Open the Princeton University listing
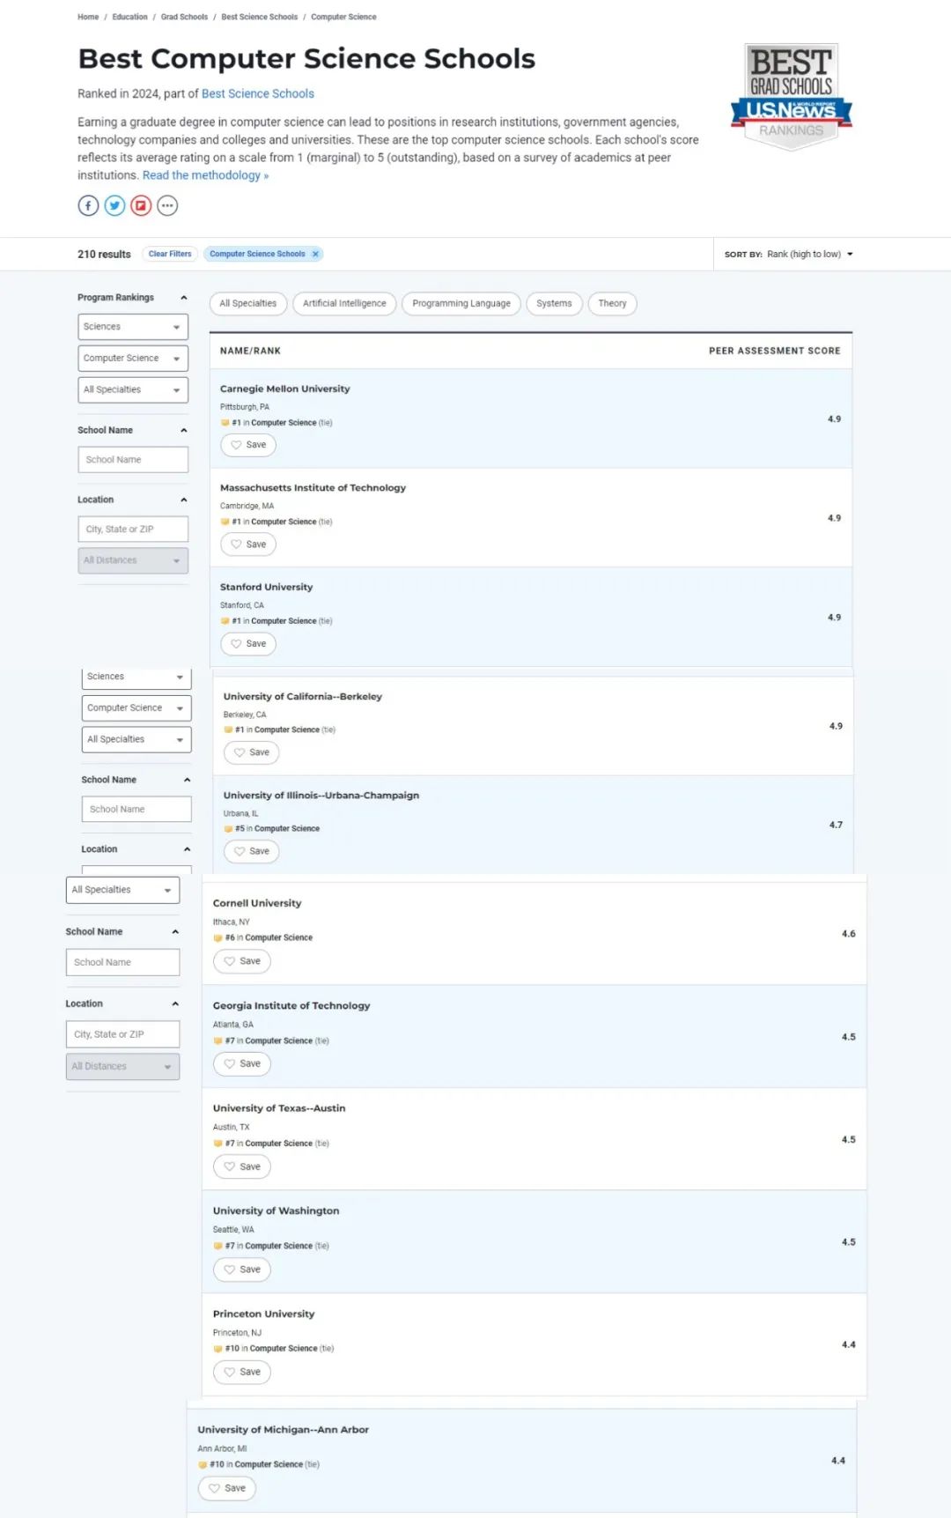 (x=263, y=1314)
